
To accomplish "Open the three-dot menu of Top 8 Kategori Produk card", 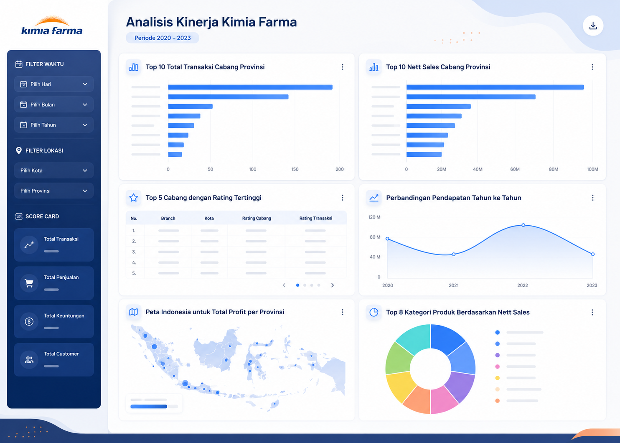I will click(592, 312).
